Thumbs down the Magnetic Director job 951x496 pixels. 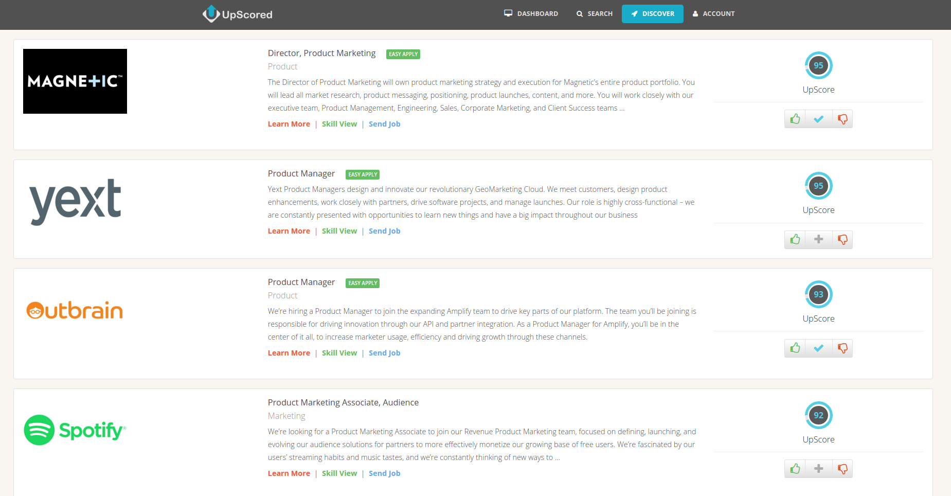pyautogui.click(x=842, y=119)
